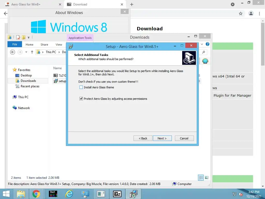Viewport: 265px width, 199px height.
Task: Select the Application Tools contextual tab
Action: click(80, 38)
